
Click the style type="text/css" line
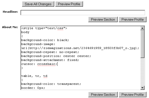(44, 28)
